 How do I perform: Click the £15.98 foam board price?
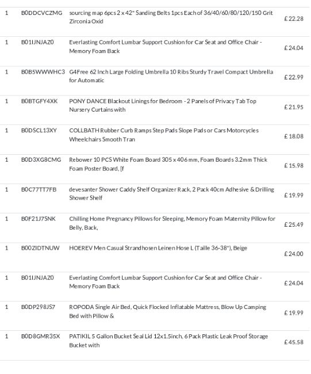click(x=294, y=166)
